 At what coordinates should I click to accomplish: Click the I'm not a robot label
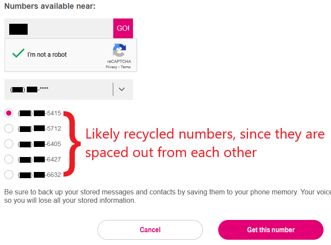tap(47, 55)
